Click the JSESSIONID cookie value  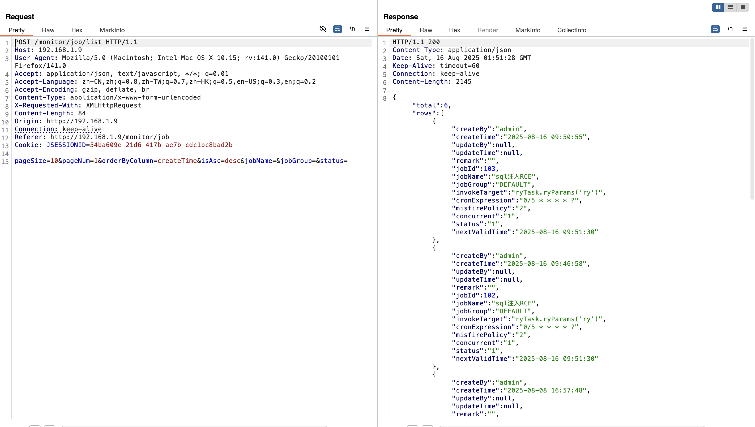coord(161,145)
